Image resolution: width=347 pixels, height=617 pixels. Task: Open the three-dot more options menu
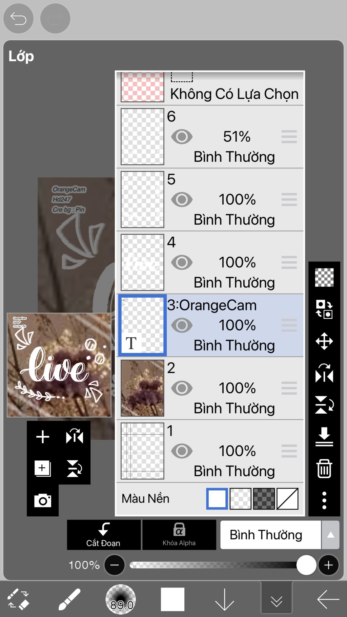coord(324,500)
